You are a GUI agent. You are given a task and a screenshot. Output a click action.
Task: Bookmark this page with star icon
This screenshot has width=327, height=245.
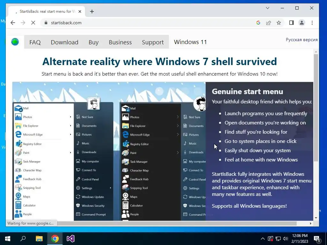pyautogui.click(x=279, y=23)
